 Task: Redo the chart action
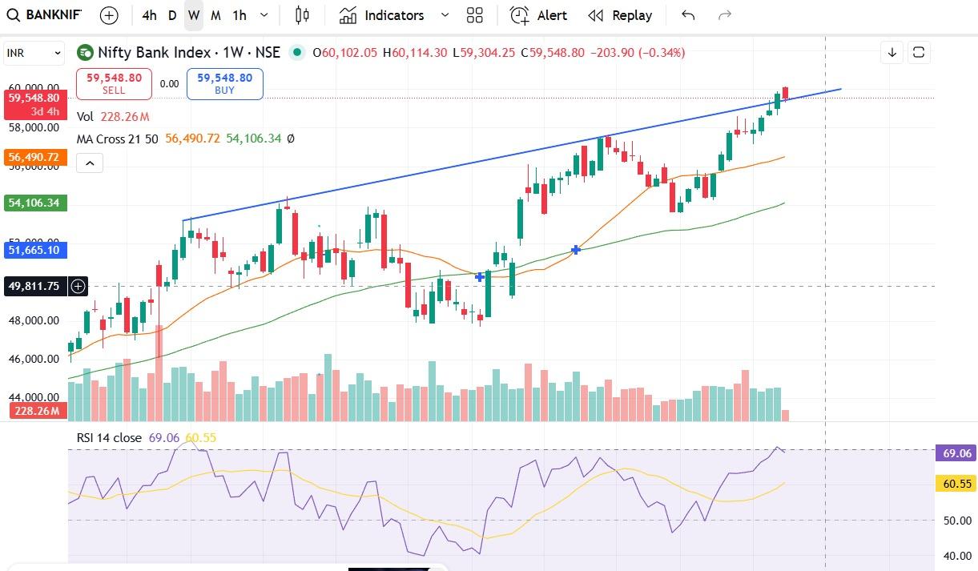[x=725, y=15]
